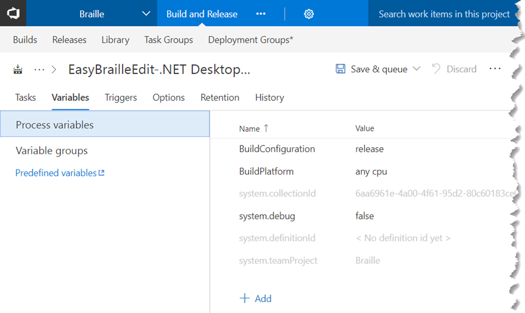Open the top bar ellipsis menu
The image size is (525, 313).
[261, 14]
